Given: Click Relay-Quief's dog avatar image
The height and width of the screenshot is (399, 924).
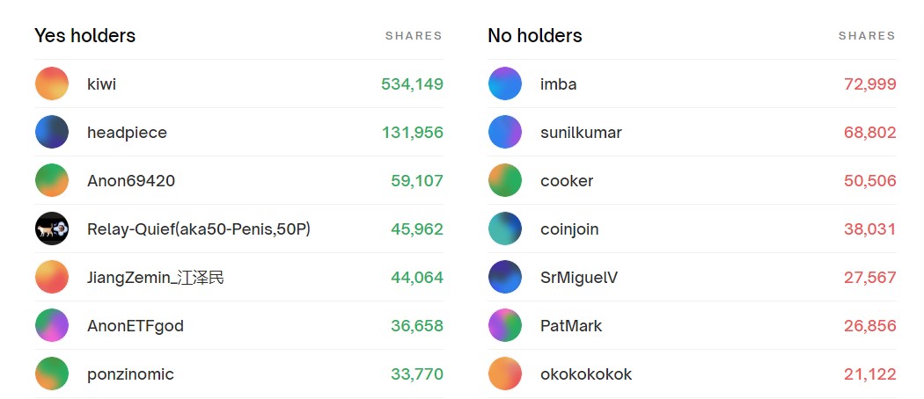Looking at the screenshot, I should point(52,229).
